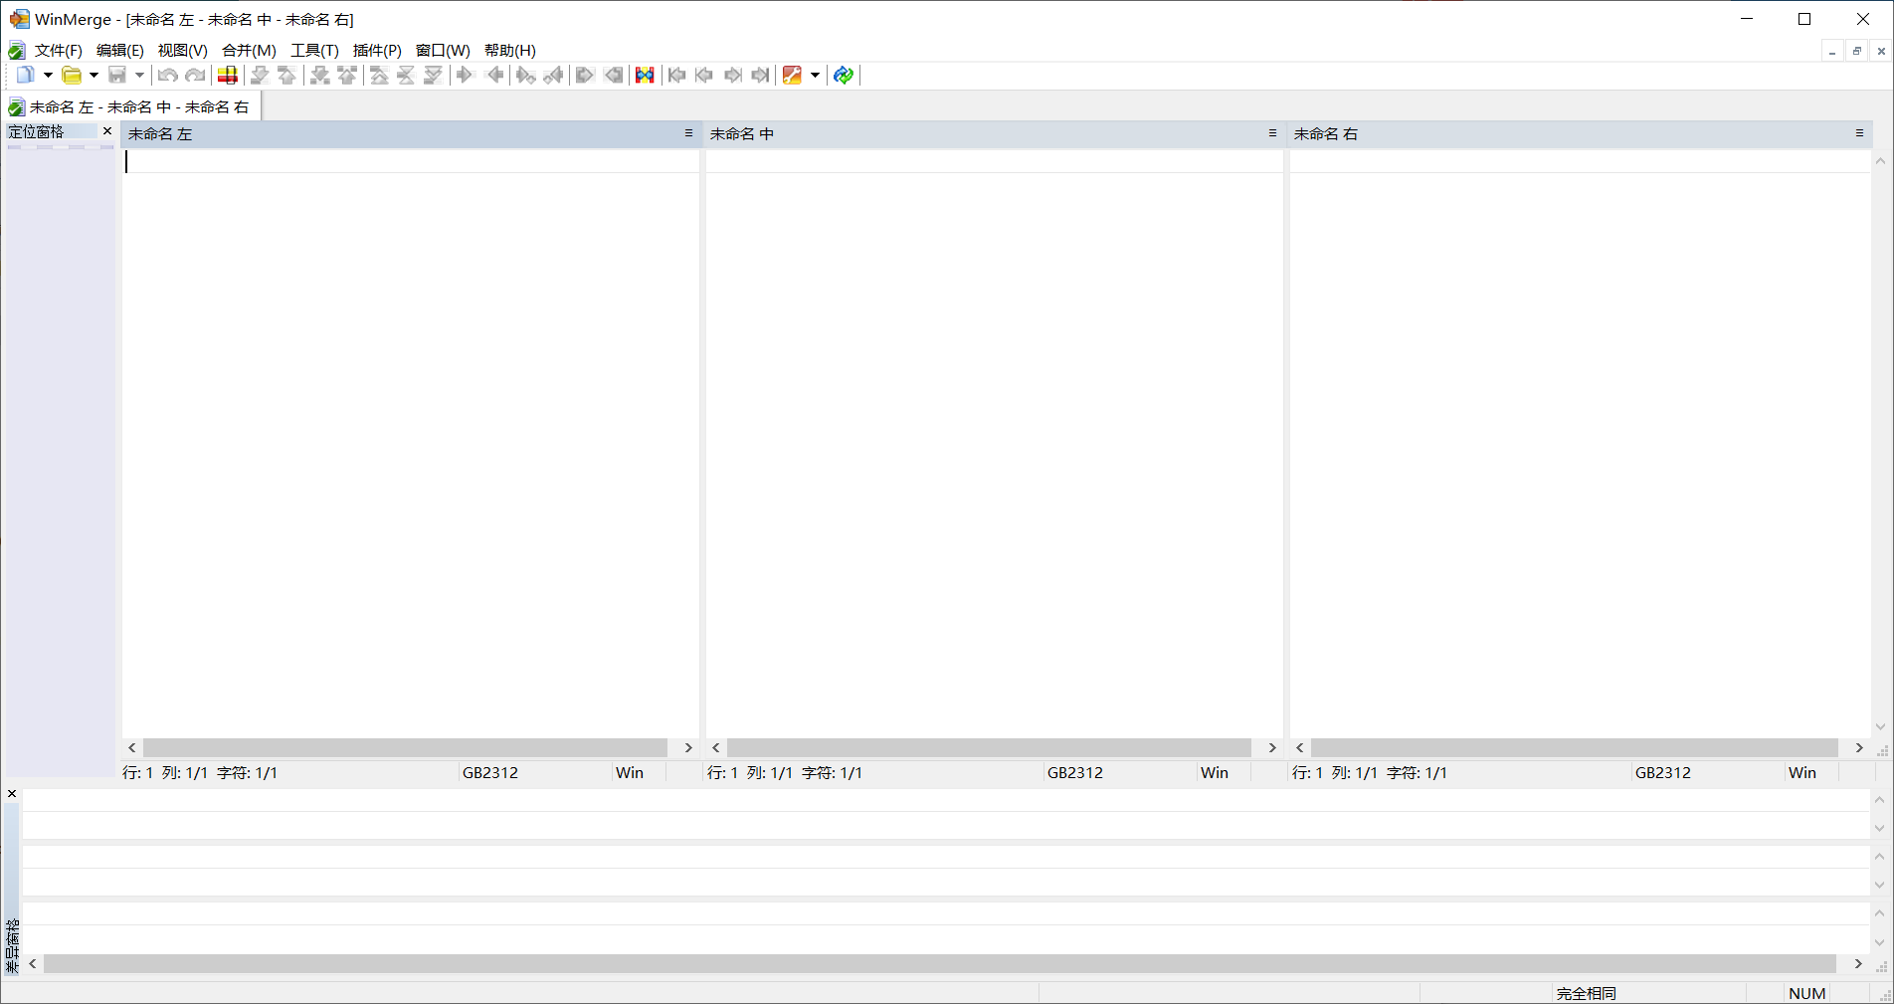Open the 编辑(E) menu
Image resolution: width=1894 pixels, height=1004 pixels.
point(120,51)
